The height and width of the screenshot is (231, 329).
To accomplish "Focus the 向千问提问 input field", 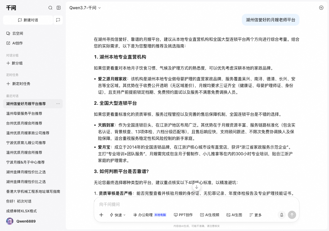I will click(x=197, y=204).
